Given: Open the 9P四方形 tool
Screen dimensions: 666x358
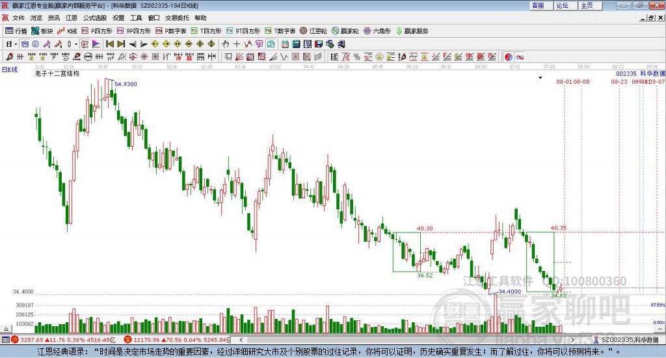Looking at the screenshot, I should [x=134, y=31].
